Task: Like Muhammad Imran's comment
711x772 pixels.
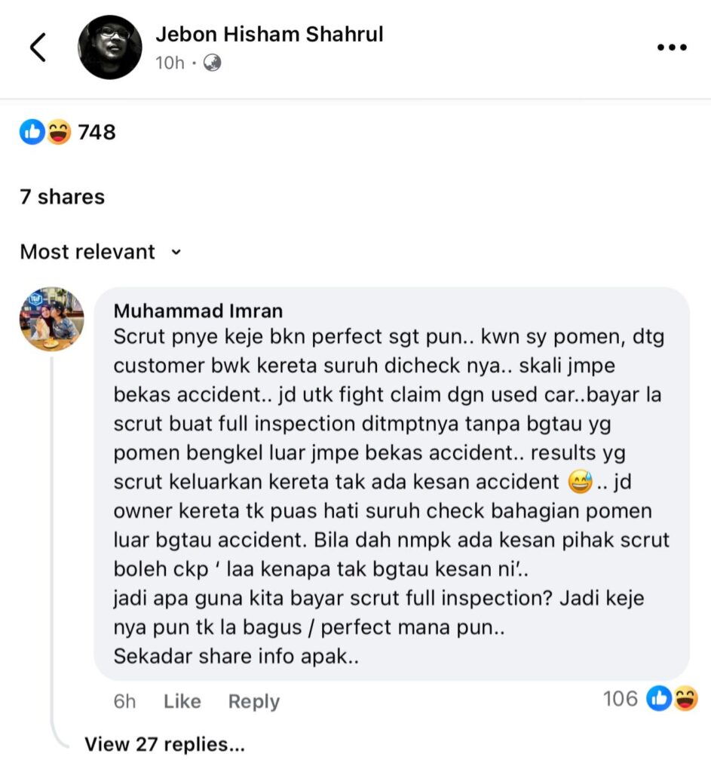Action: click(x=182, y=701)
